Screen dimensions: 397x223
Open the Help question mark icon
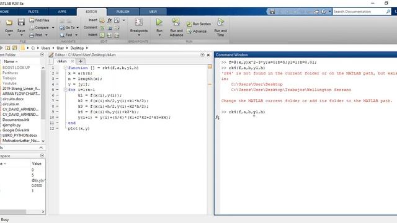tap(324, 12)
